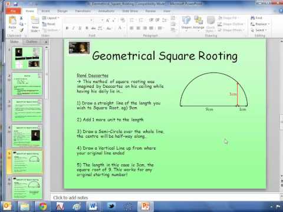The height and width of the screenshot is (212, 283).
Task: Align text right
Action: 144,28
